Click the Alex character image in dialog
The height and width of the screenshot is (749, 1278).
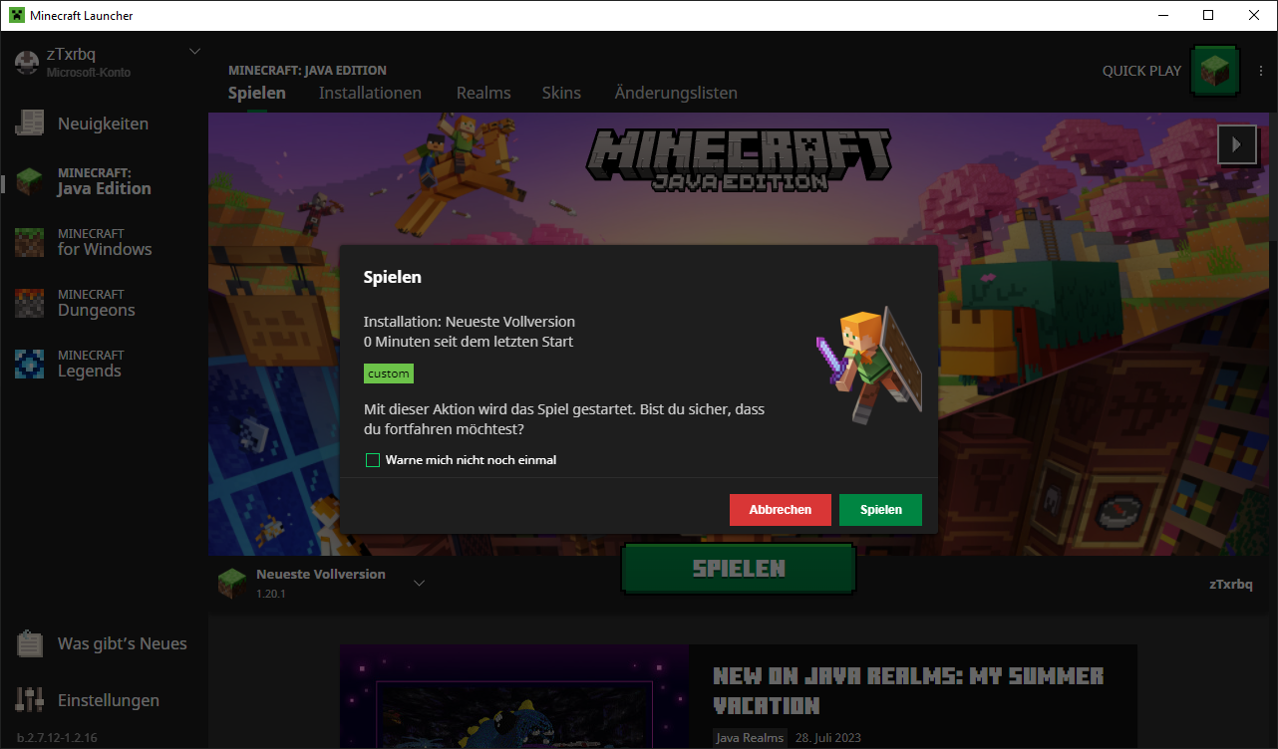[x=868, y=365]
